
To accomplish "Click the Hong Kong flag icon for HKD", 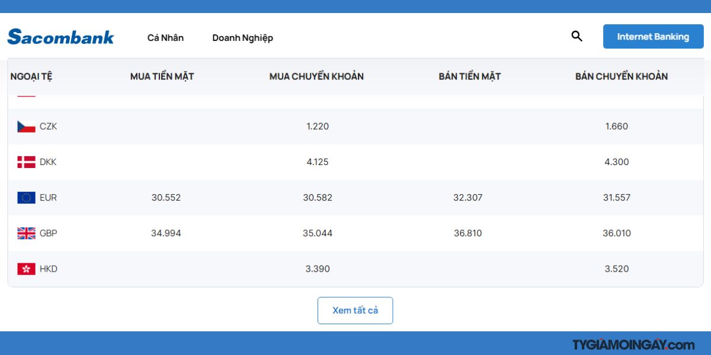I will [26, 269].
